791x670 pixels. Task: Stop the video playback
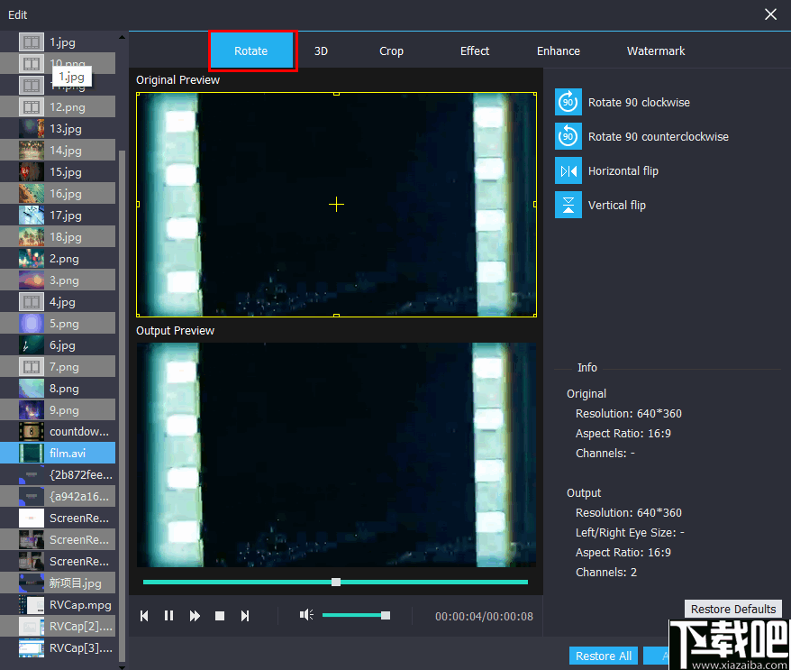point(219,615)
